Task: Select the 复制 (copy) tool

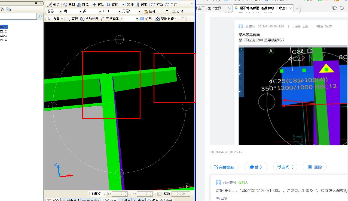Action: click(69, 5)
